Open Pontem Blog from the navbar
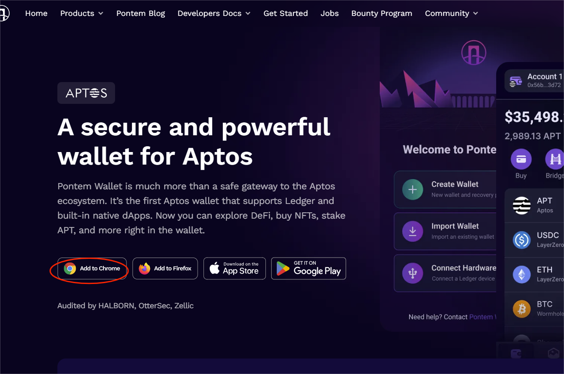The width and height of the screenshot is (564, 374). pos(141,13)
